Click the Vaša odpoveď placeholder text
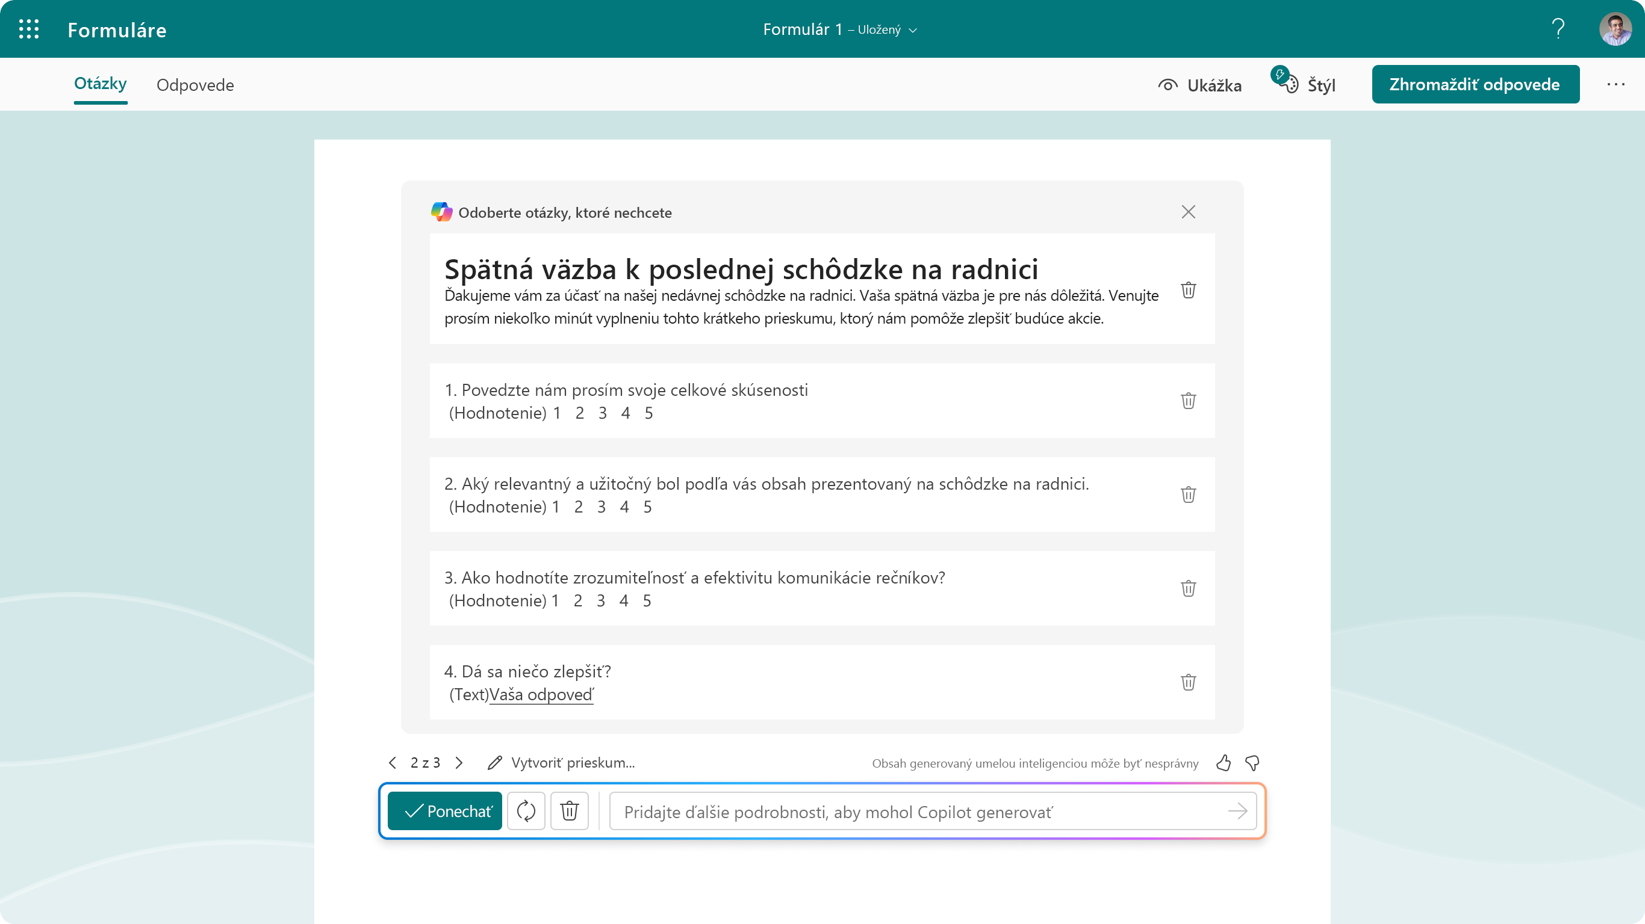Viewport: 1645px width, 924px height. pyautogui.click(x=541, y=694)
